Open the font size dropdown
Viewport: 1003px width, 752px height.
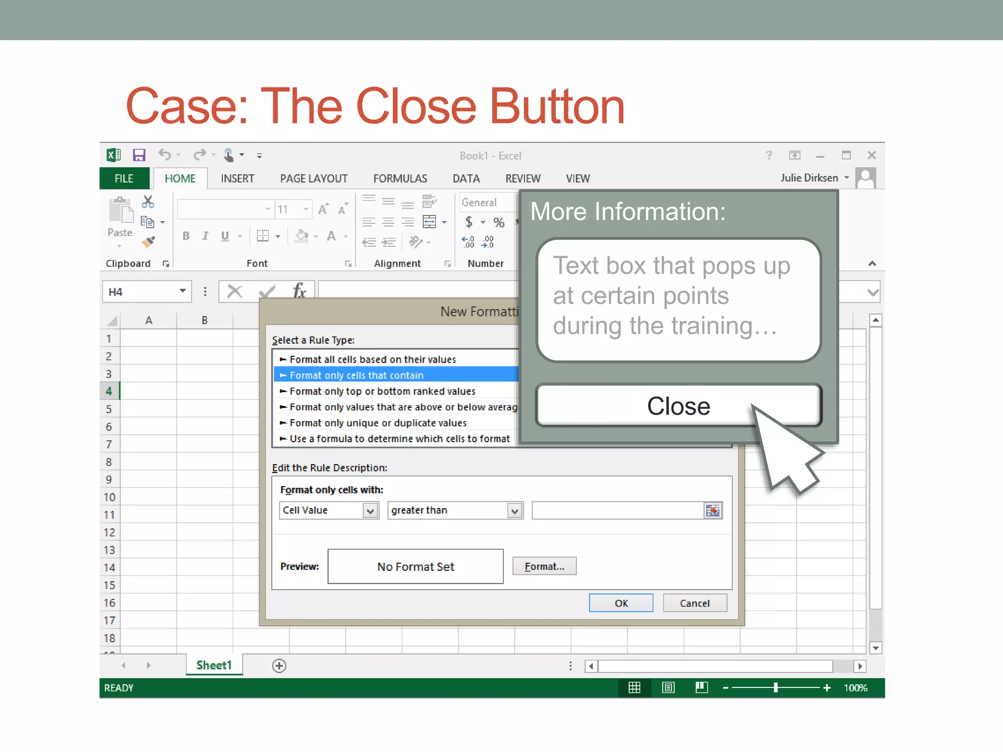tap(306, 209)
